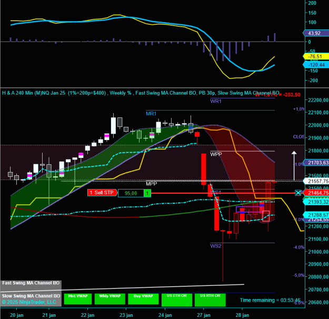Click the Slow Swing MA Channel BO label
329x319 pixels.
point(31,296)
